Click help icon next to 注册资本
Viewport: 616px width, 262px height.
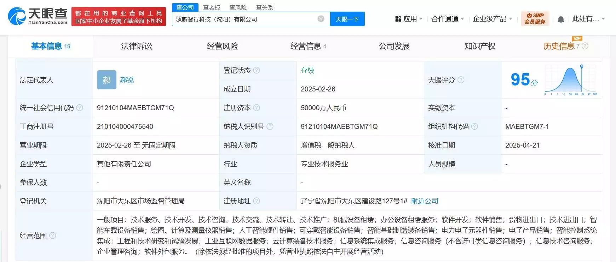pyautogui.click(x=257, y=108)
